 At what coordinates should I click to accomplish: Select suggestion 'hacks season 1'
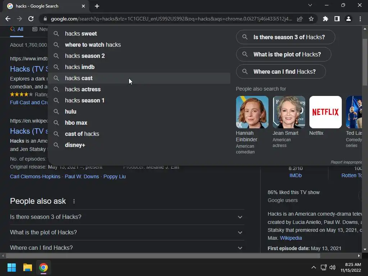coord(139,101)
